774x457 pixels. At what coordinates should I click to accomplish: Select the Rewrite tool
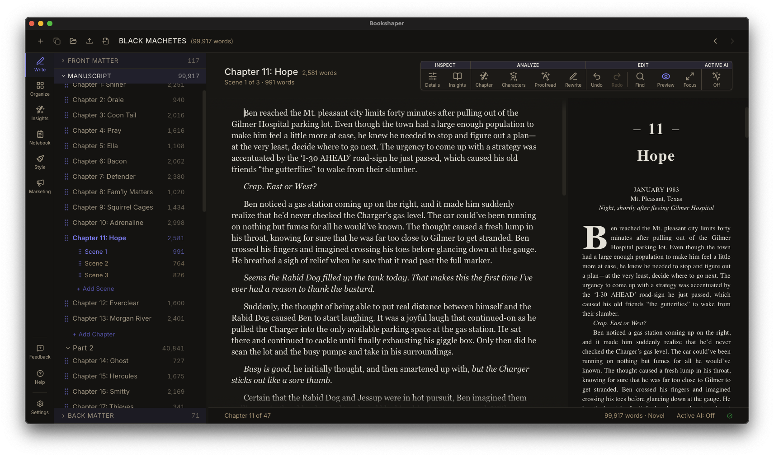pos(573,79)
